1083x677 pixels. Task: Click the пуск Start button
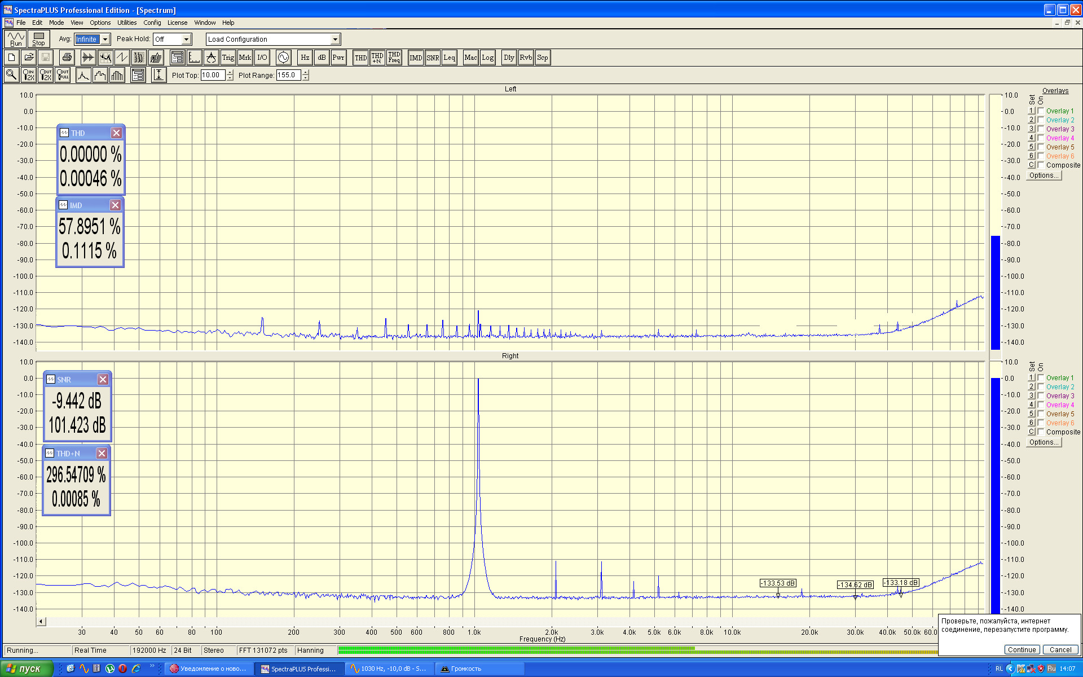tap(27, 669)
